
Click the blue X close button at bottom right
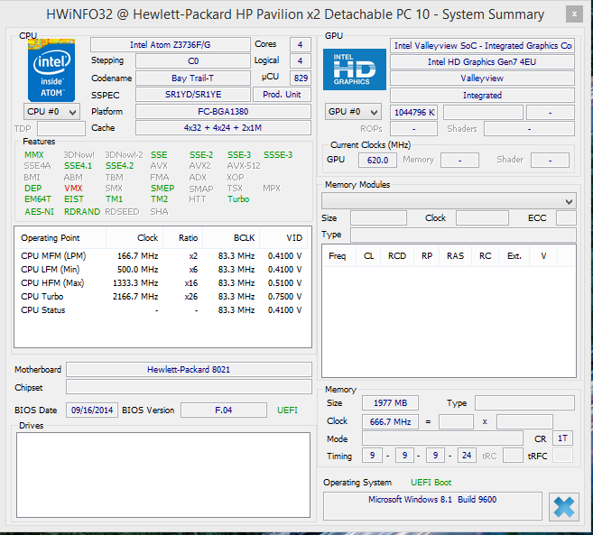pyautogui.click(x=564, y=507)
